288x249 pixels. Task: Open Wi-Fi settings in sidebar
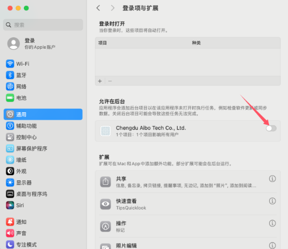pos(43,64)
